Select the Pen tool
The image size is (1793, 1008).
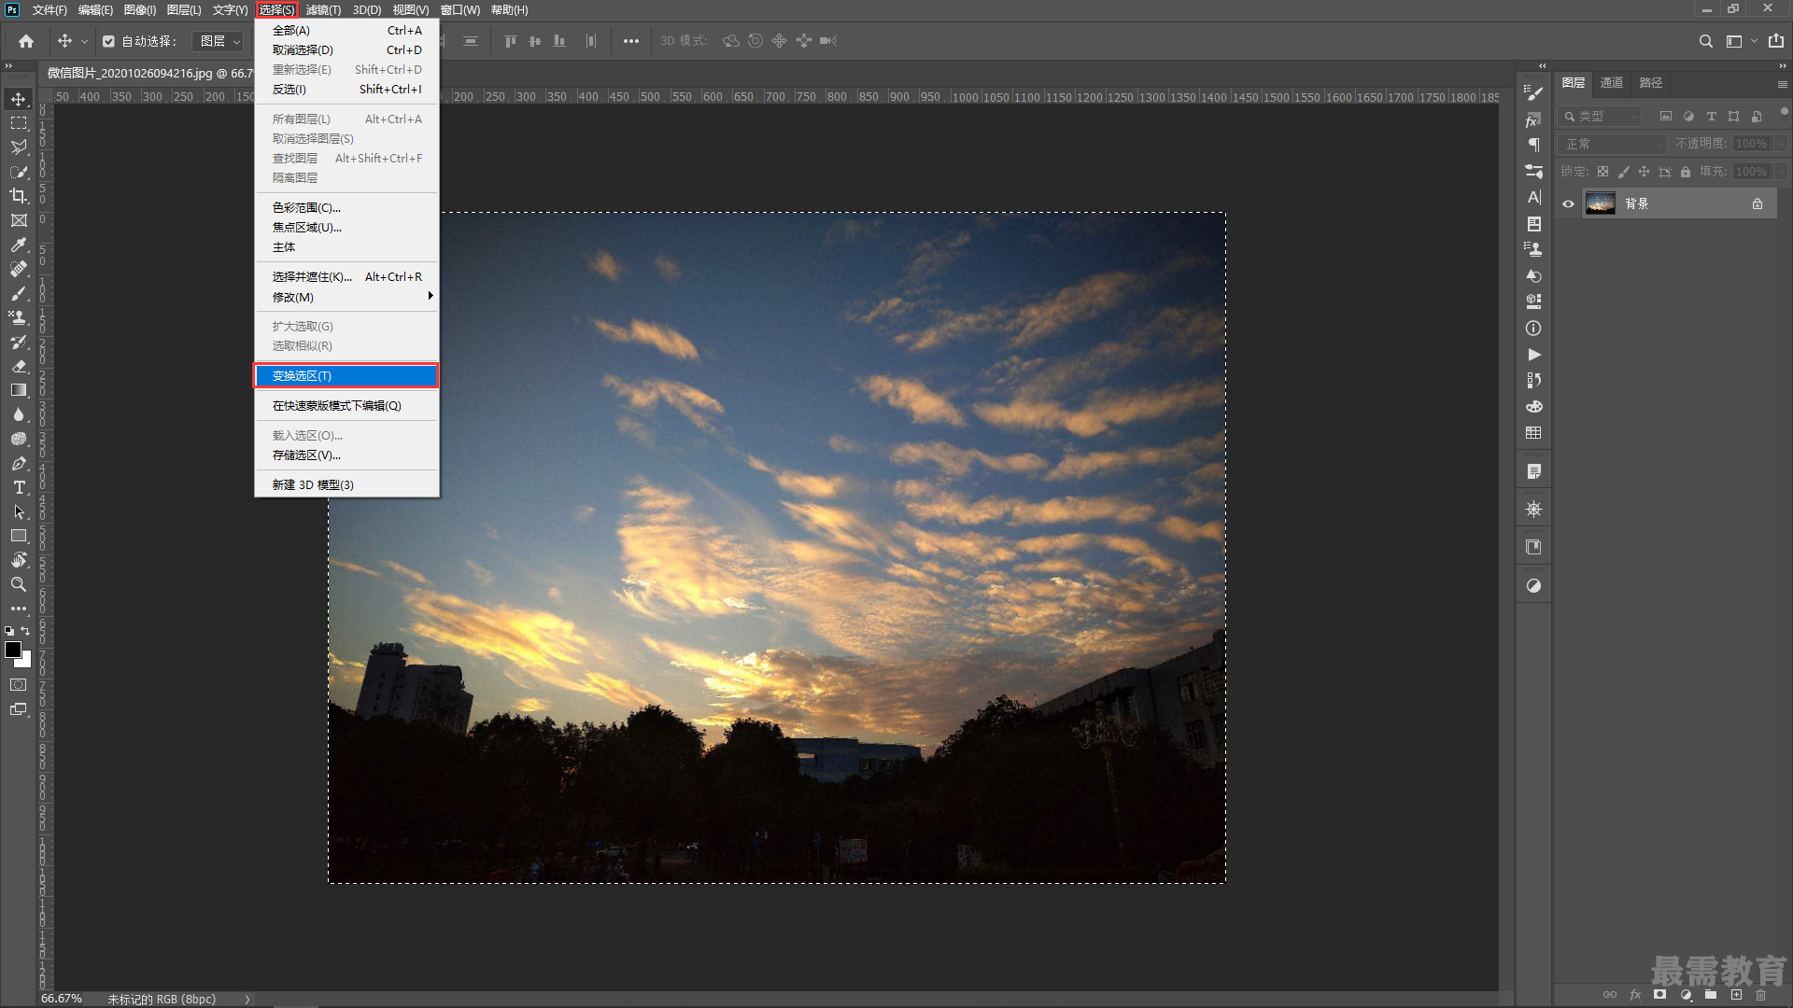point(19,463)
